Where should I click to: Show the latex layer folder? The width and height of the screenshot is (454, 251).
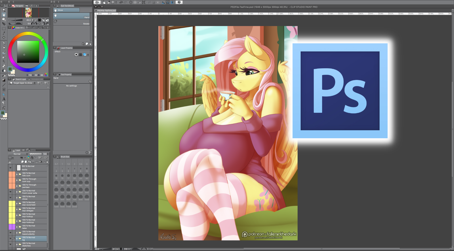point(10,227)
